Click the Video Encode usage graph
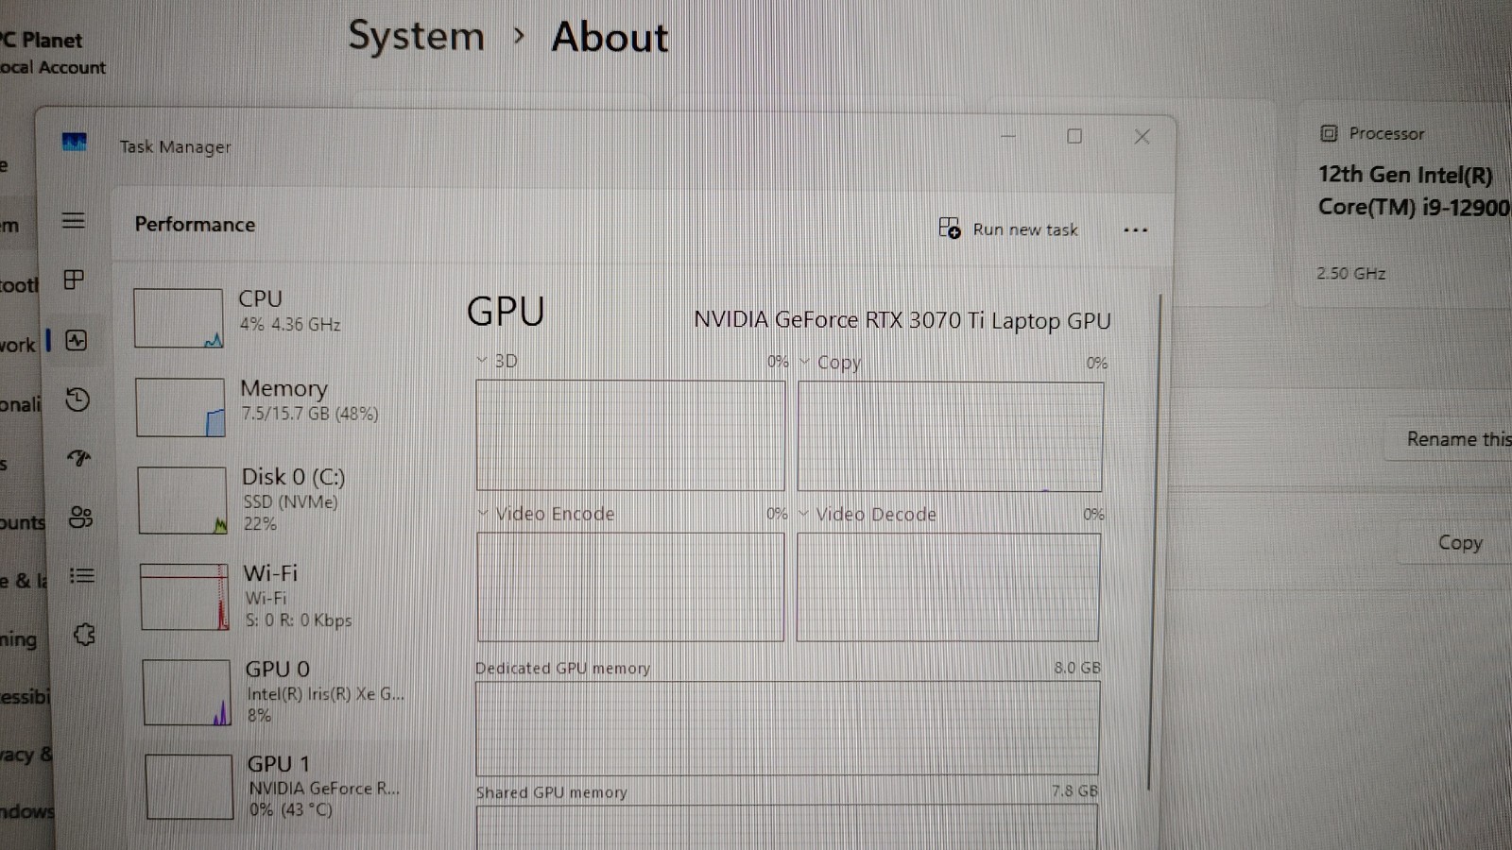 click(x=630, y=586)
